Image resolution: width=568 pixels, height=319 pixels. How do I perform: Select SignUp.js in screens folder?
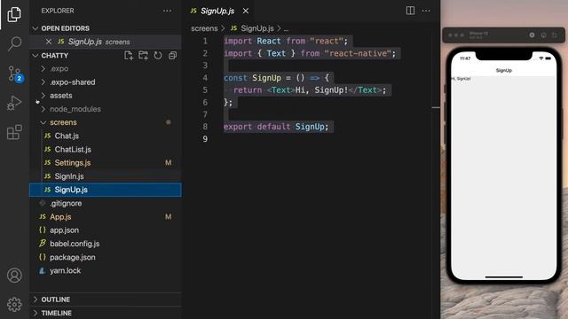pyautogui.click(x=105, y=190)
